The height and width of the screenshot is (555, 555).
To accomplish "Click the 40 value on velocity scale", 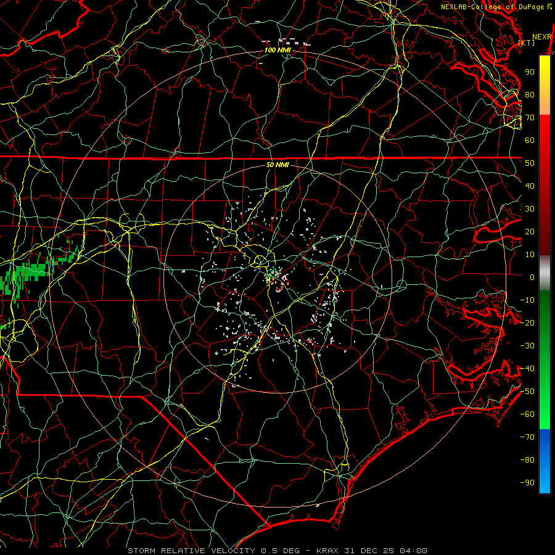I will [x=530, y=186].
